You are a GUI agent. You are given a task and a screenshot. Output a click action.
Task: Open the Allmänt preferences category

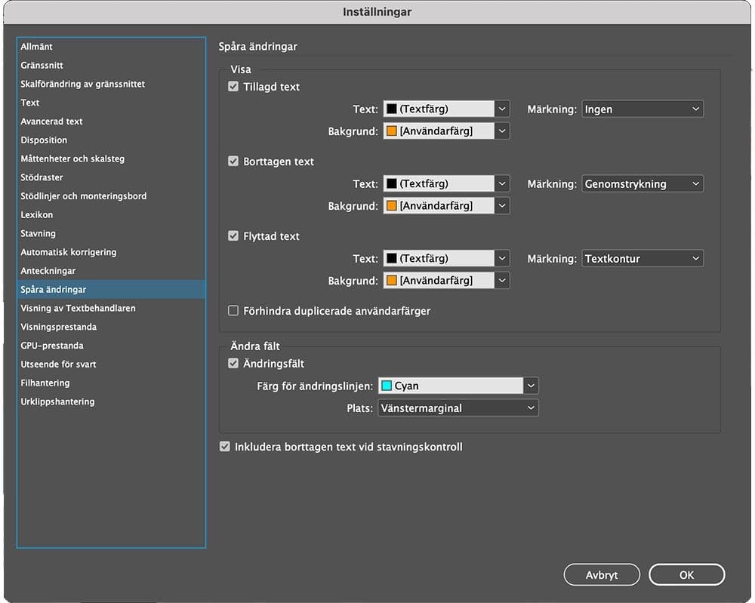tap(111, 47)
